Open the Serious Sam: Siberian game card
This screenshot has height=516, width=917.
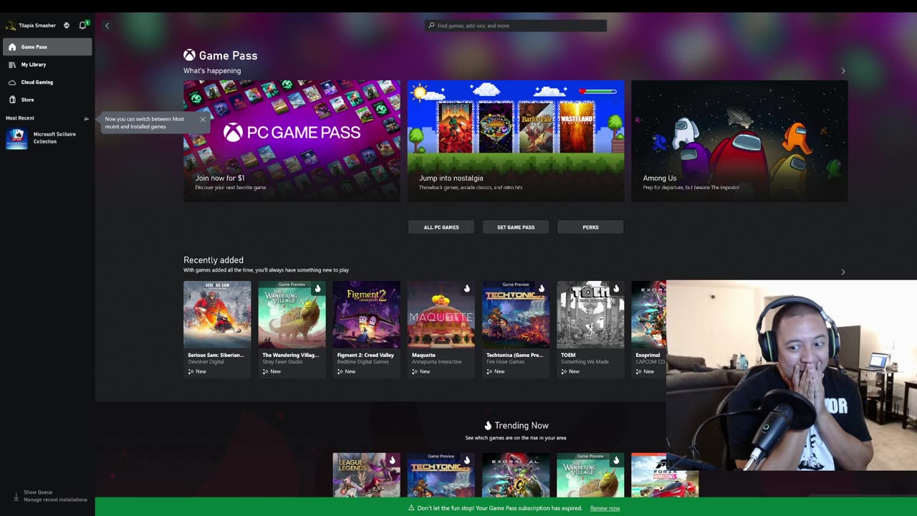click(x=217, y=329)
